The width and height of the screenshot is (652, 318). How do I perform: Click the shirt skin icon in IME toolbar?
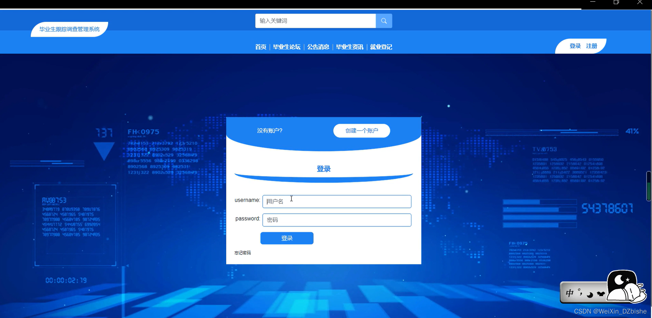pos(601,294)
